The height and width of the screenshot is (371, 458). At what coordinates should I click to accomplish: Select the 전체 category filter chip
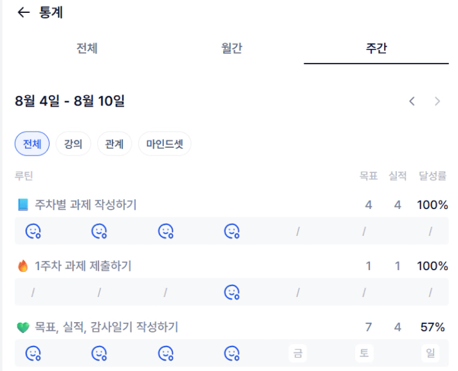pyautogui.click(x=32, y=143)
